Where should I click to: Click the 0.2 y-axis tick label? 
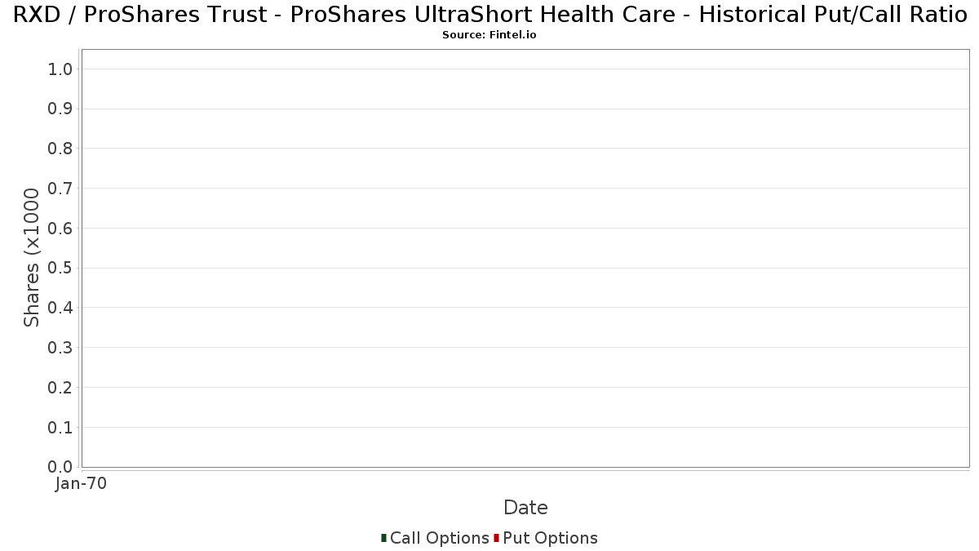tap(61, 388)
